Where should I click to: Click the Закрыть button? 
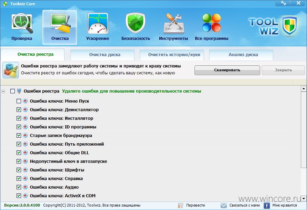tap(283, 70)
